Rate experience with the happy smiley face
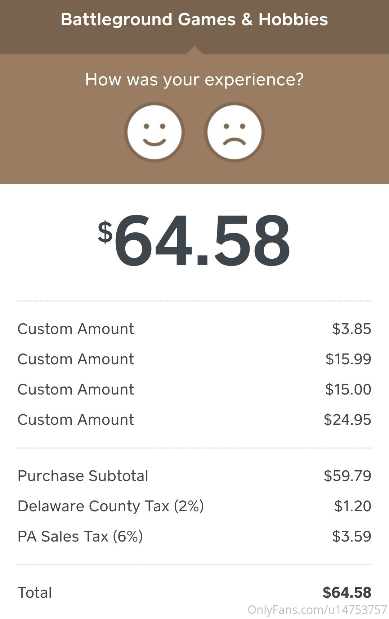 pos(155,132)
